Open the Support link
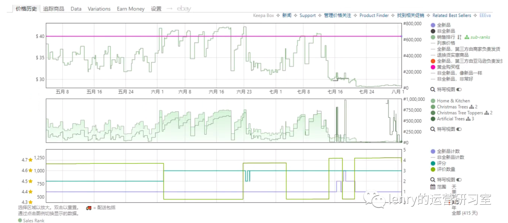Image resolution: width=508 pixels, height=223 pixels. click(x=308, y=15)
